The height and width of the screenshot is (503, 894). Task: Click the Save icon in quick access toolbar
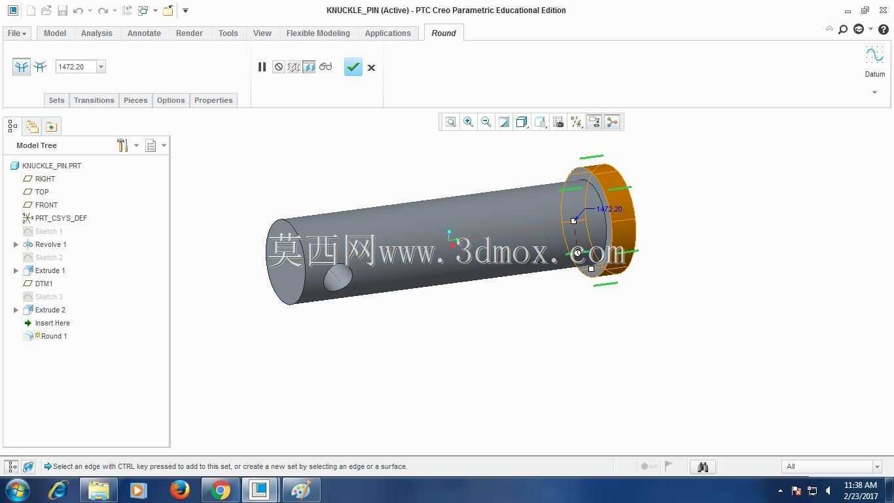tap(62, 10)
